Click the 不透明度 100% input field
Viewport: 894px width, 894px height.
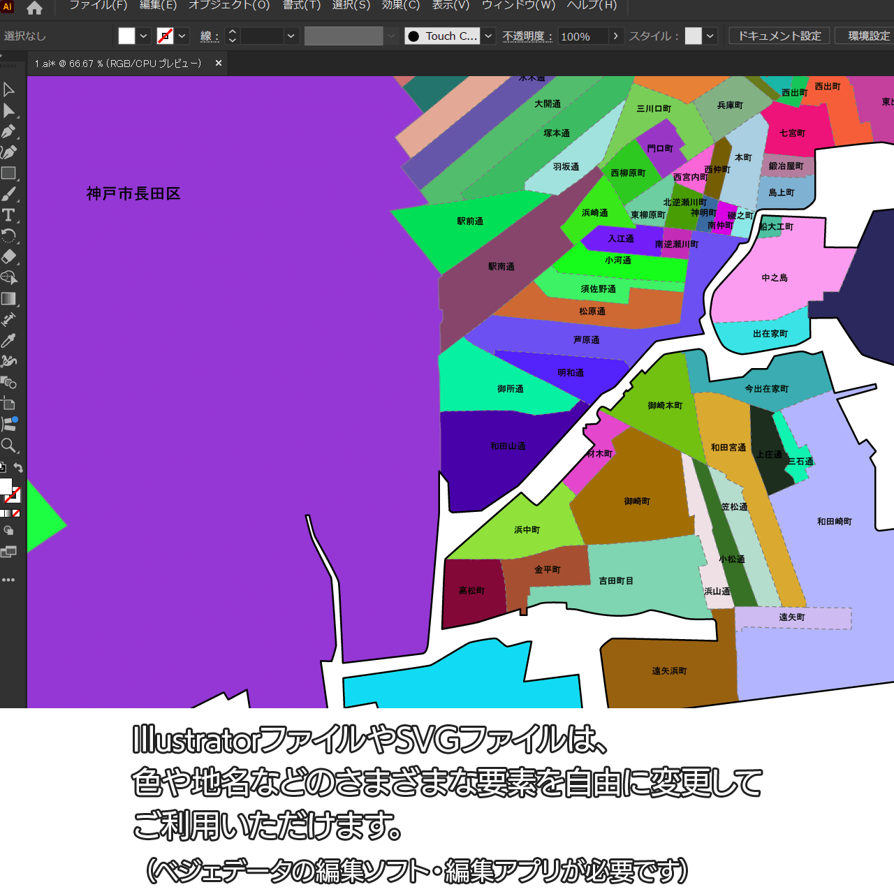pos(582,36)
